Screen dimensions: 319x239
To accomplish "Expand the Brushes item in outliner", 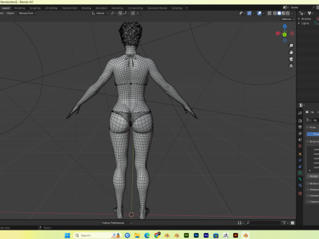I will [x=299, y=19].
